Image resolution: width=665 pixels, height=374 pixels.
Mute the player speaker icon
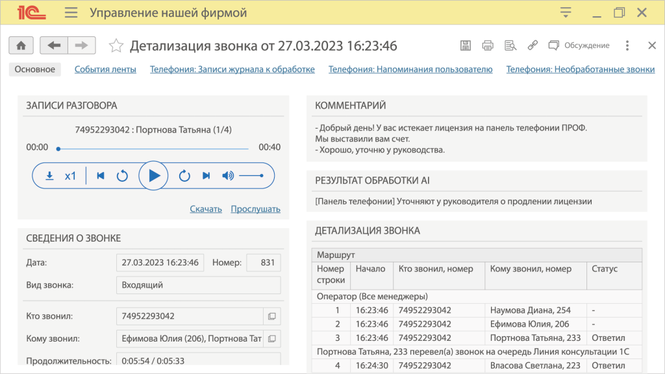click(227, 176)
